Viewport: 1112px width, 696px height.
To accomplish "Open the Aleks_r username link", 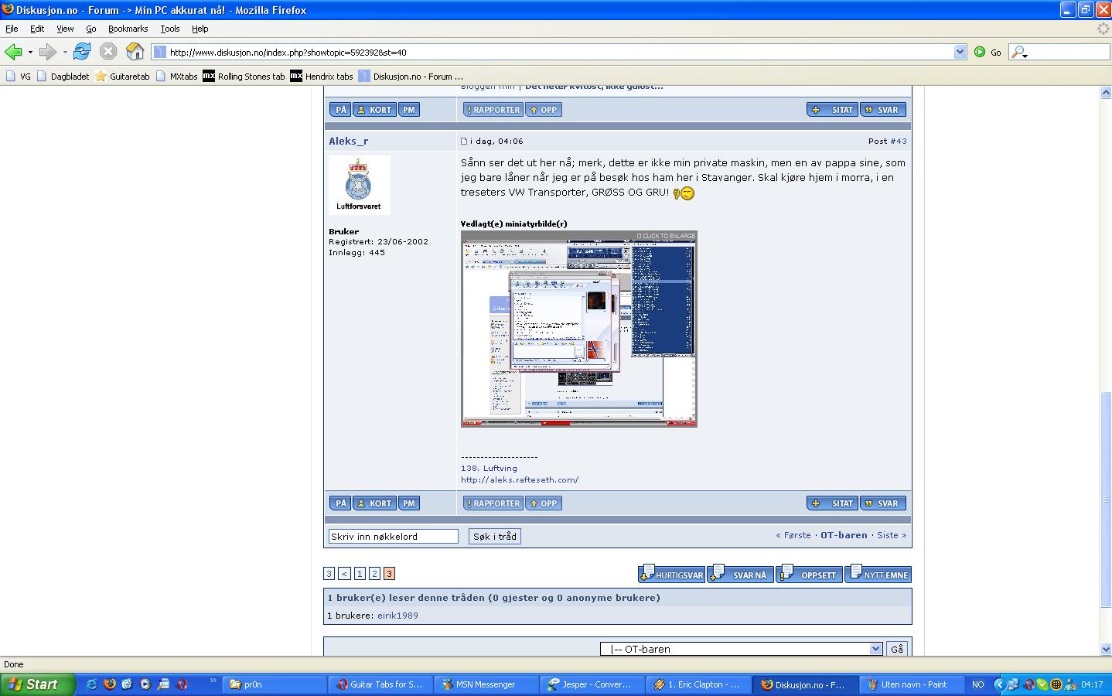I will pyautogui.click(x=349, y=142).
